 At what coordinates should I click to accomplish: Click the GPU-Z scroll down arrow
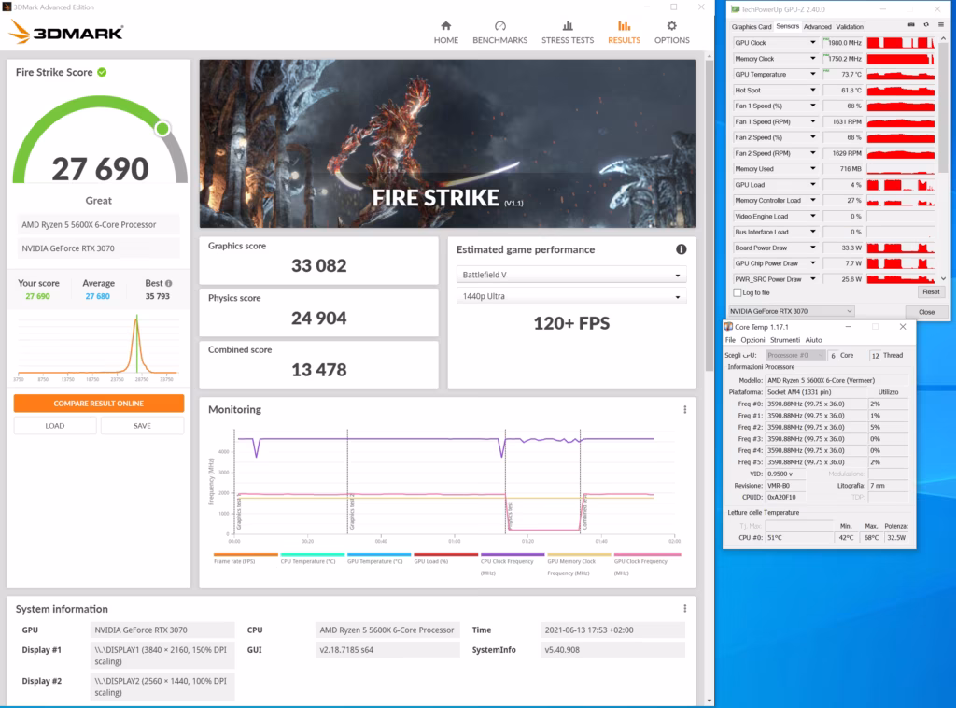943,278
